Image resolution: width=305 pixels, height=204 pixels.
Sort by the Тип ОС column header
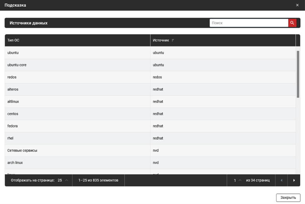(x=78, y=40)
